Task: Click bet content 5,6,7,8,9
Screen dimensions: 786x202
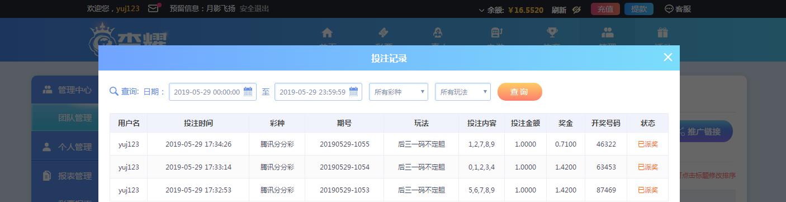Action: pos(481,190)
